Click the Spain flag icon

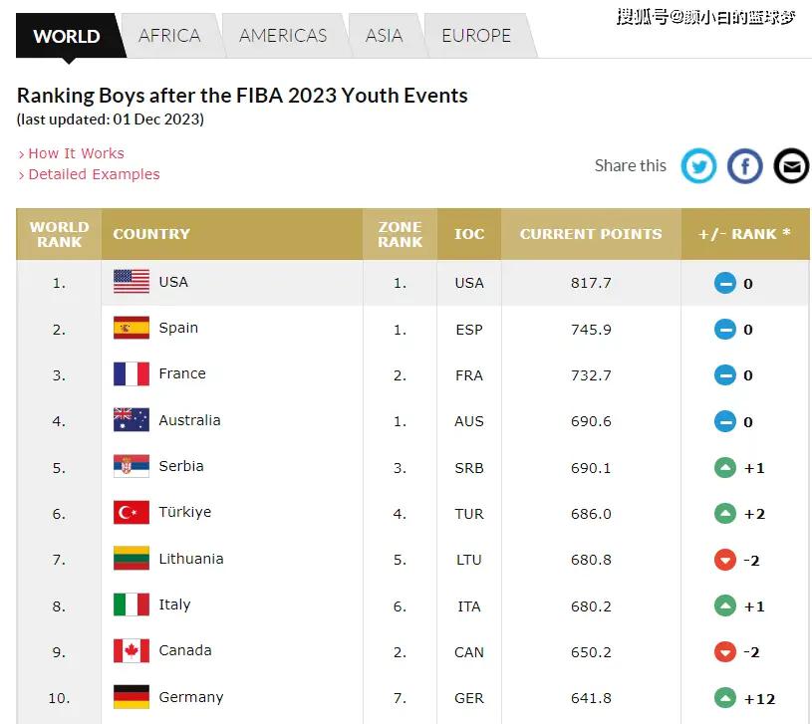[x=132, y=328]
